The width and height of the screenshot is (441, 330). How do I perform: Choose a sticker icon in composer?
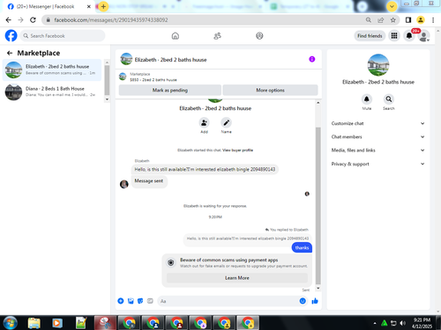point(140,301)
